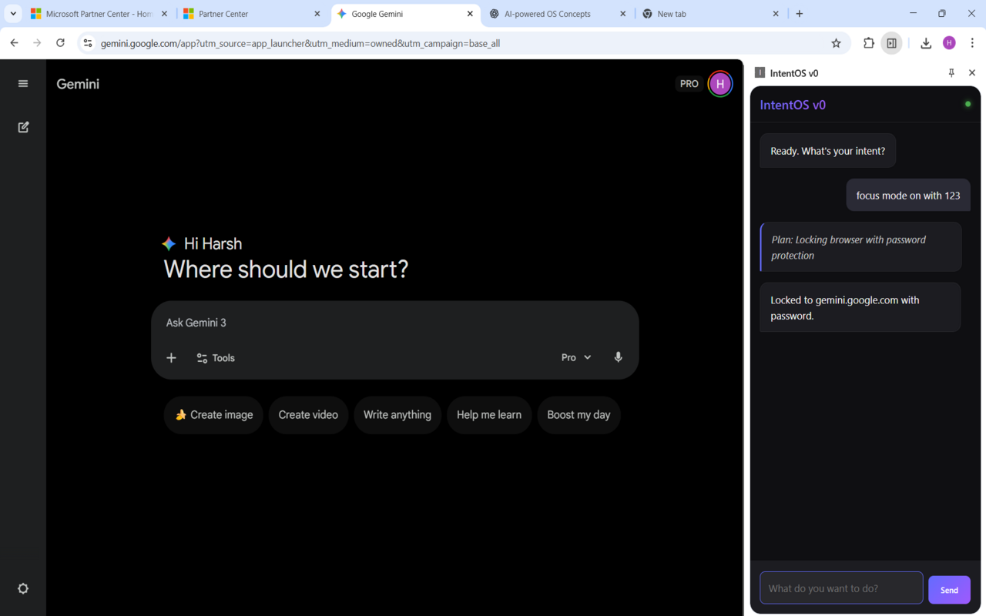The width and height of the screenshot is (986, 616).
Task: Click the Gemini logo text
Action: click(78, 84)
